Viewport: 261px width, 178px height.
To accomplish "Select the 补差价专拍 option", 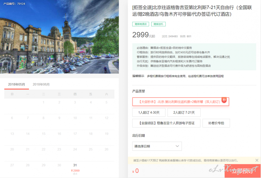I will [x=216, y=123].
